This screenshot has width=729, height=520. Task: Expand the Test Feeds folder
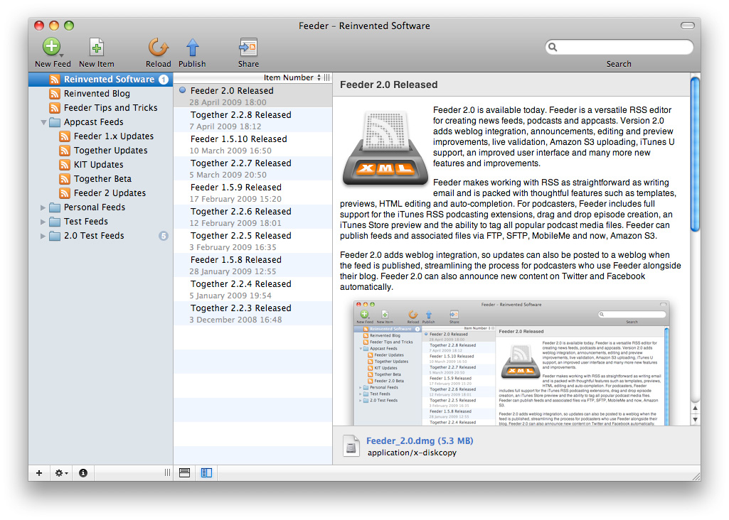click(x=43, y=222)
